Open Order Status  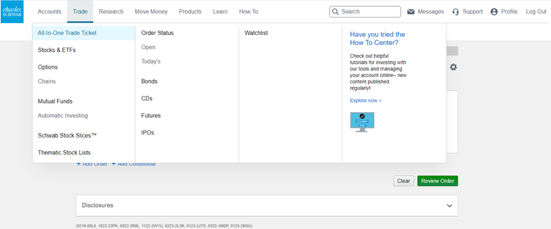(157, 33)
